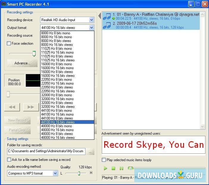Collapse the Output format dropdown arrow
Viewport: 209px width, 185px height.
(x=91, y=28)
